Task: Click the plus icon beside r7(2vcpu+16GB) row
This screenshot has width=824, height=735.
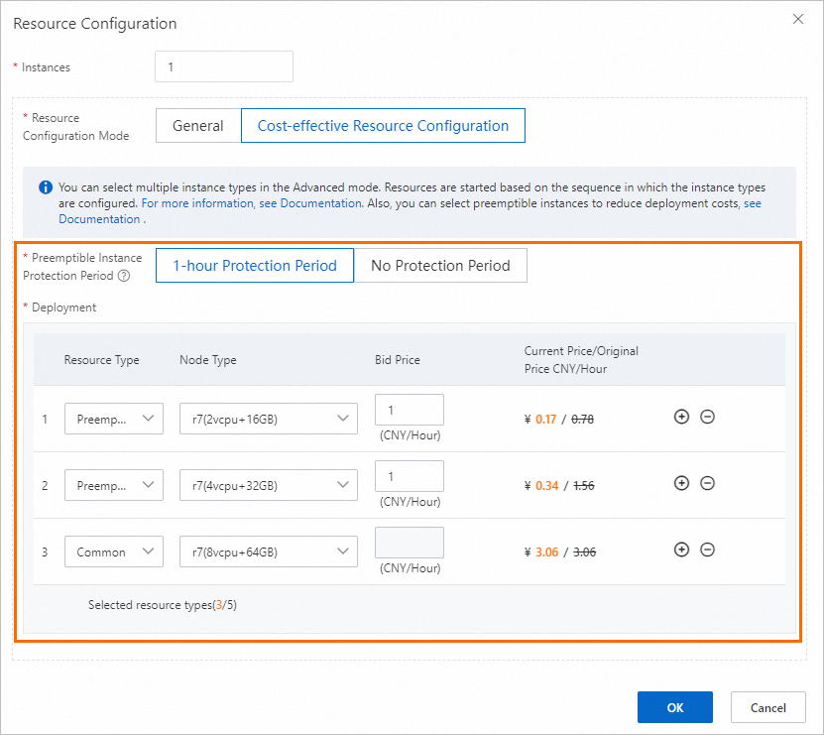Action: tap(681, 417)
